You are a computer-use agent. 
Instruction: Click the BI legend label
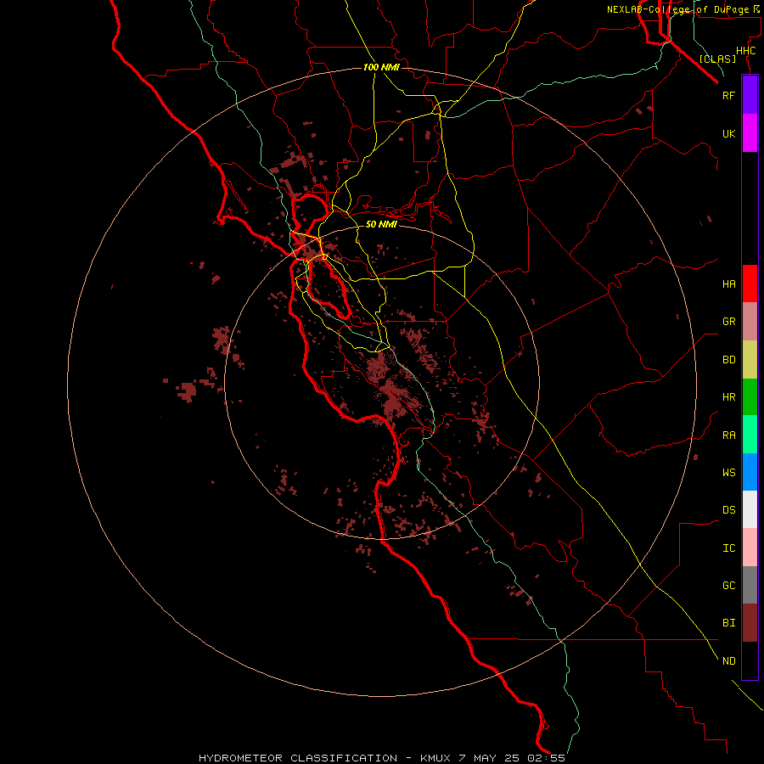click(x=728, y=623)
